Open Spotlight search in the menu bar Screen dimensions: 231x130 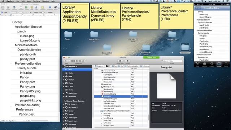[223, 1]
